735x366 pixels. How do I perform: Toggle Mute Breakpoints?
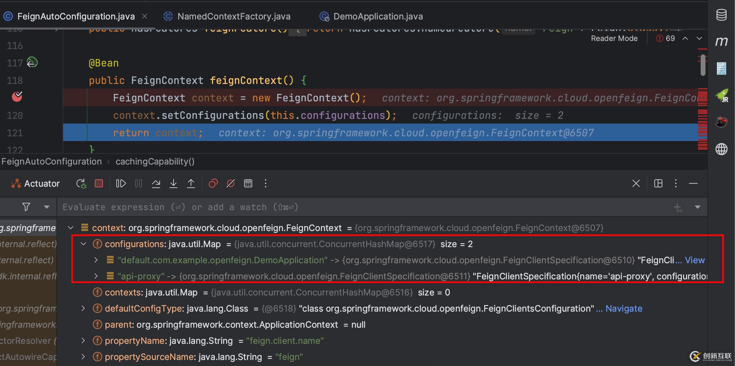click(231, 184)
